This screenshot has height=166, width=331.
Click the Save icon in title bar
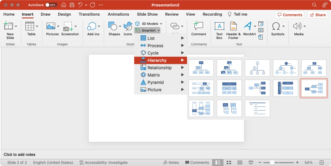point(72,5)
